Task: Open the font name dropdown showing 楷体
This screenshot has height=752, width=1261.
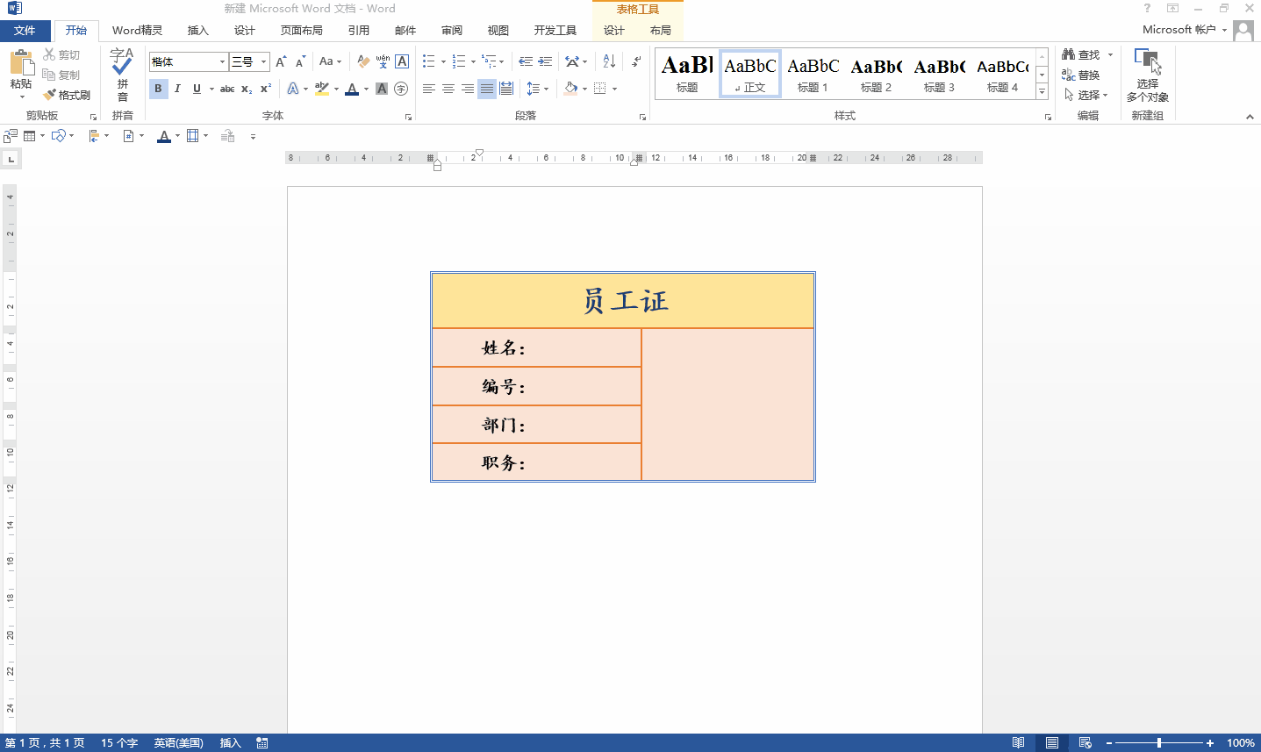Action: click(x=222, y=61)
